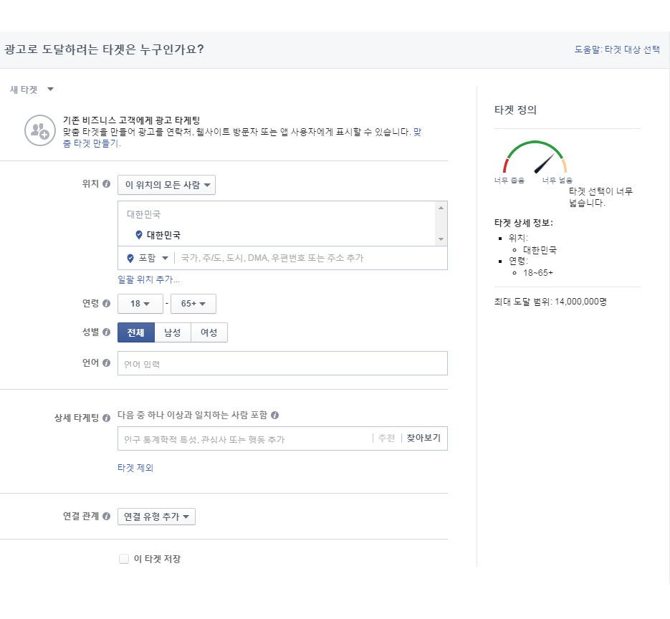This screenshot has height=619, width=670.
Task: Click info icon next to 위치 label
Action: [106, 184]
